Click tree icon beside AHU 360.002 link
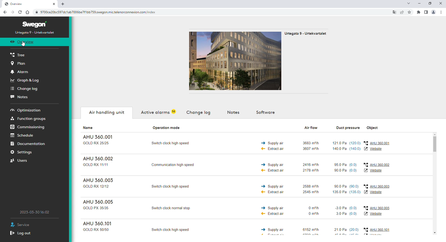 (366, 165)
